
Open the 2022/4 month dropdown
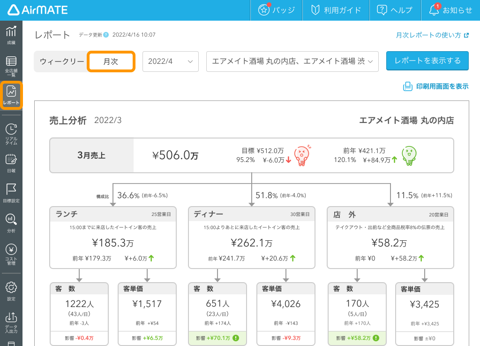pyautogui.click(x=170, y=61)
